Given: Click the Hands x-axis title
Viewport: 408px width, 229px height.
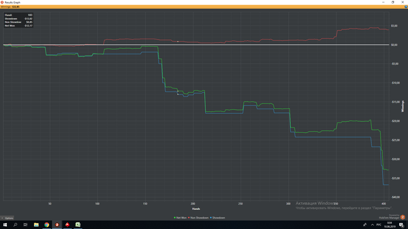Looking at the screenshot, I should [x=196, y=209].
